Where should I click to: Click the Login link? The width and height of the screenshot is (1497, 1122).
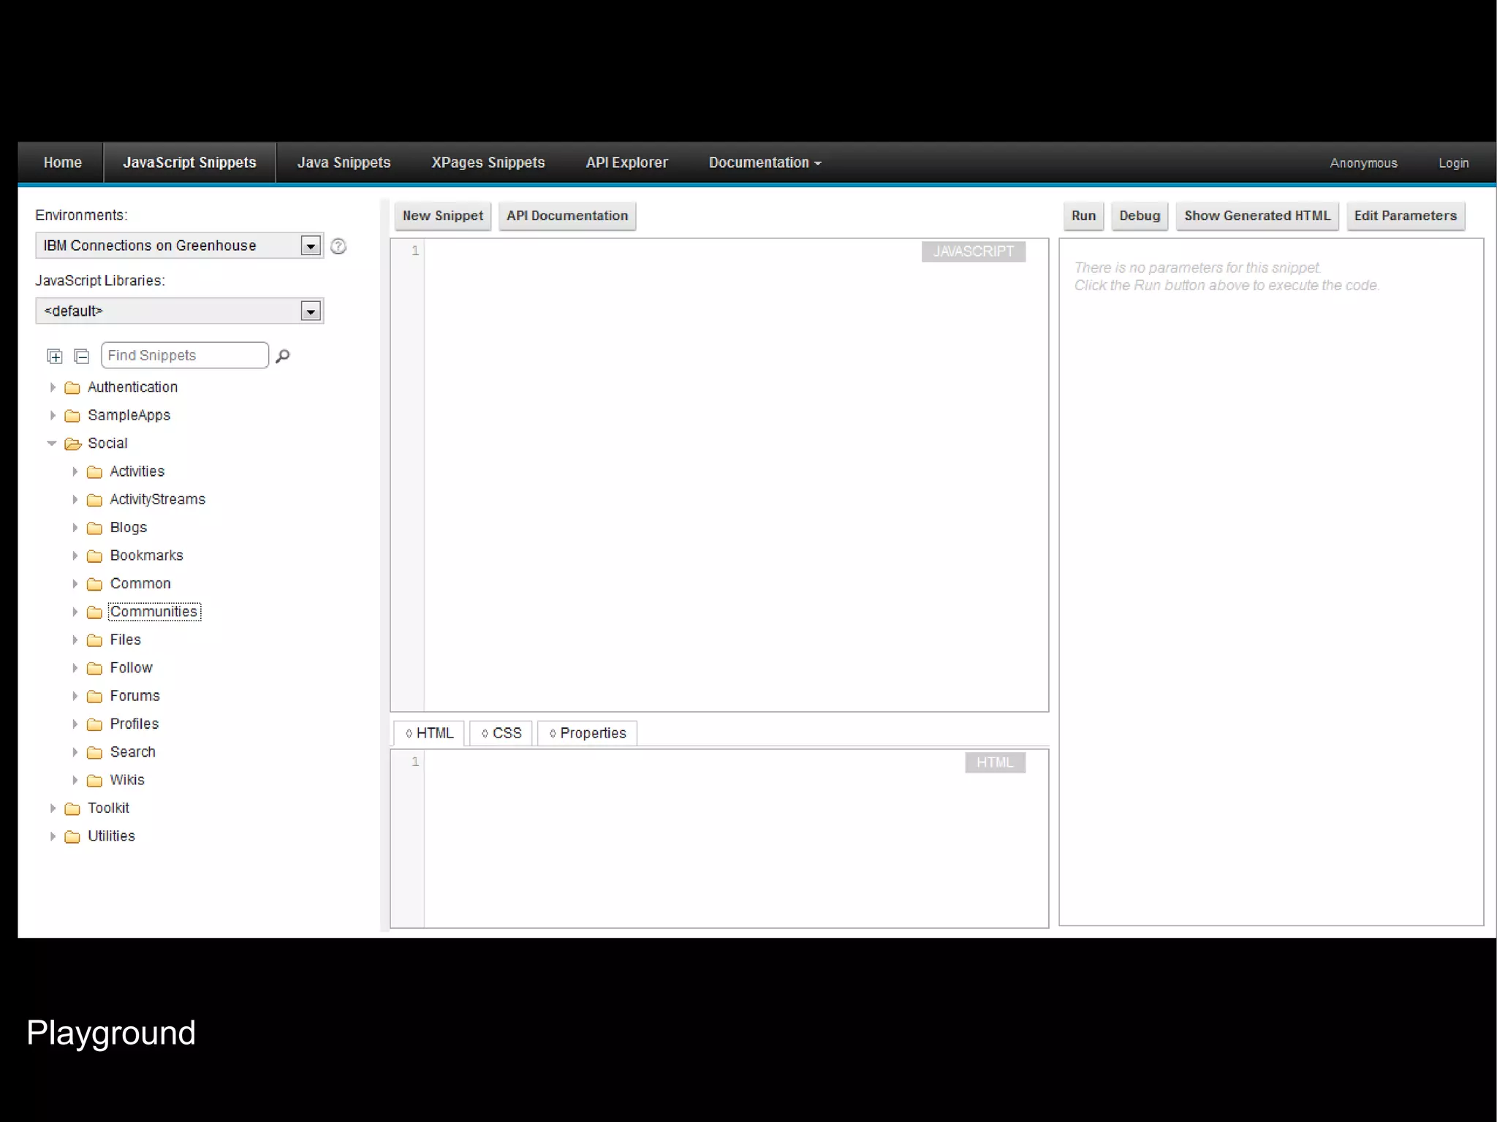(x=1453, y=163)
